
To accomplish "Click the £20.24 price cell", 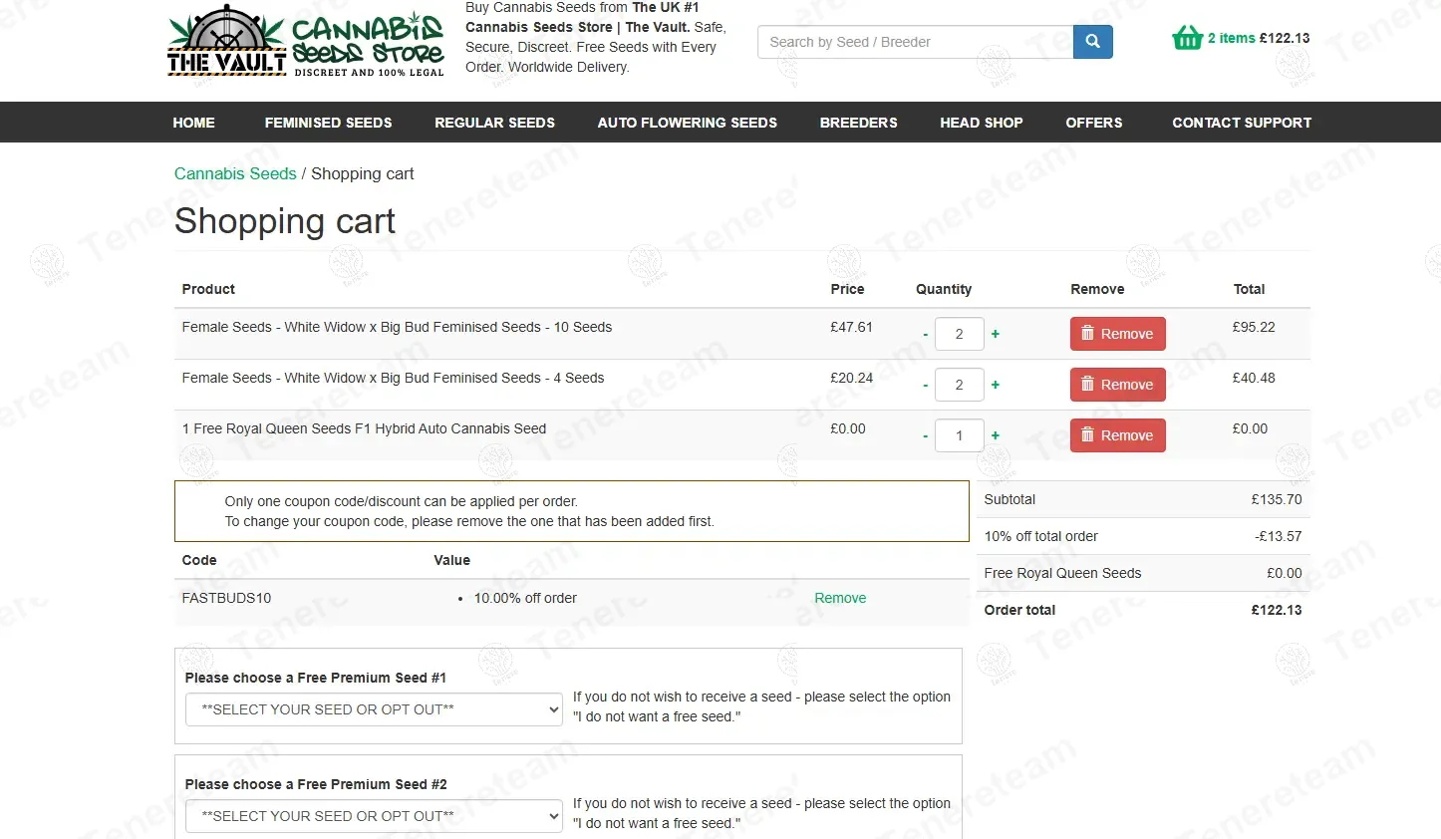I will tap(851, 378).
